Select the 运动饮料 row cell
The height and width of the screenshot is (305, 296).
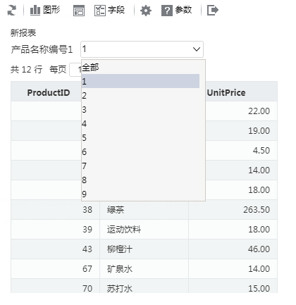[144, 230]
